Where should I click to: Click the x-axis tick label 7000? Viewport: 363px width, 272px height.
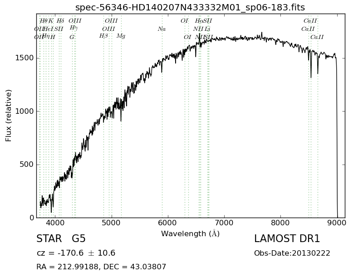(224, 223)
